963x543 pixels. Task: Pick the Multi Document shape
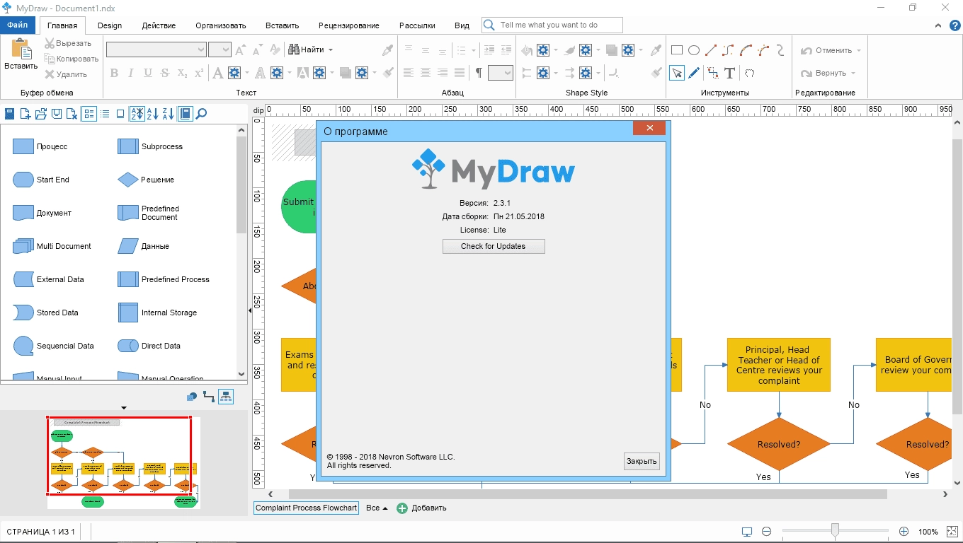tap(52, 246)
